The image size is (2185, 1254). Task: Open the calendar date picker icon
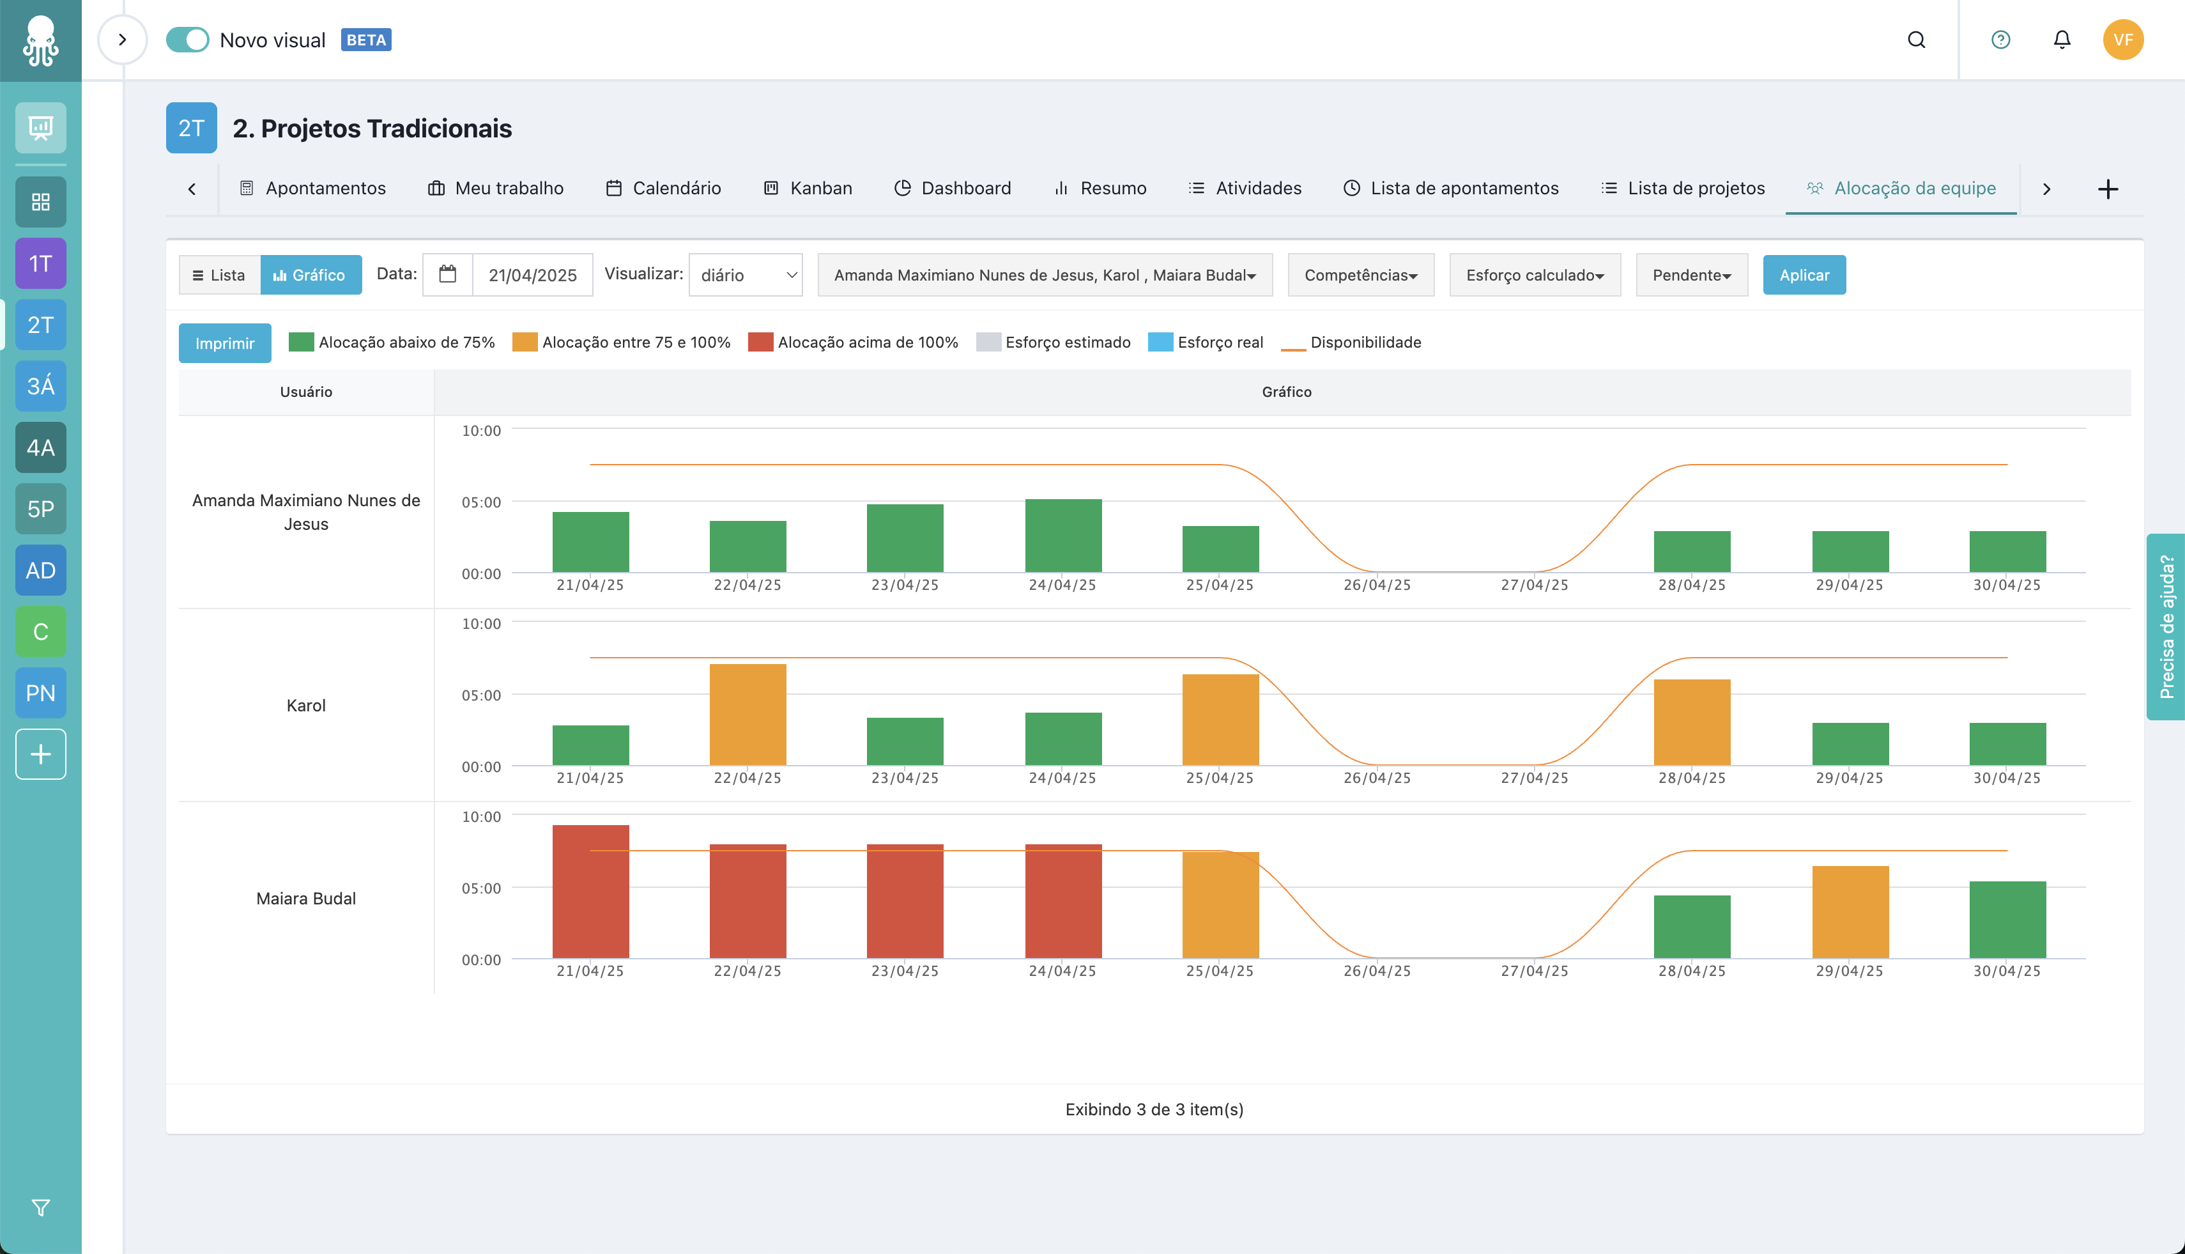point(448,275)
